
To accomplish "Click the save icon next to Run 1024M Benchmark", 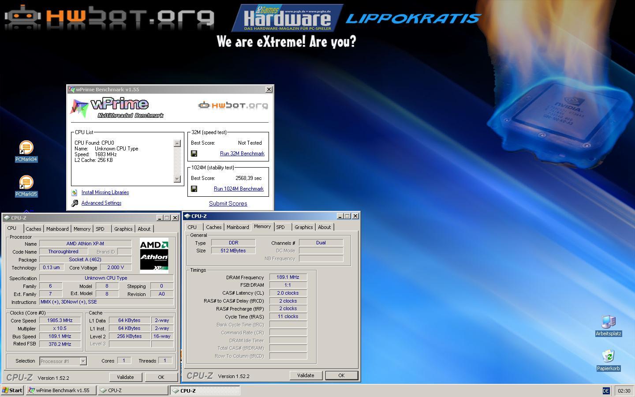I will [x=194, y=189].
